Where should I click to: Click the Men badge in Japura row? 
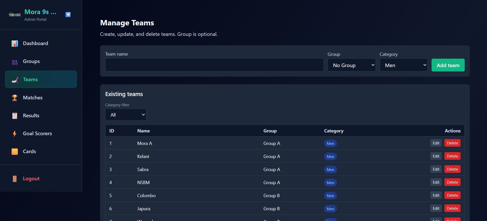330,209
